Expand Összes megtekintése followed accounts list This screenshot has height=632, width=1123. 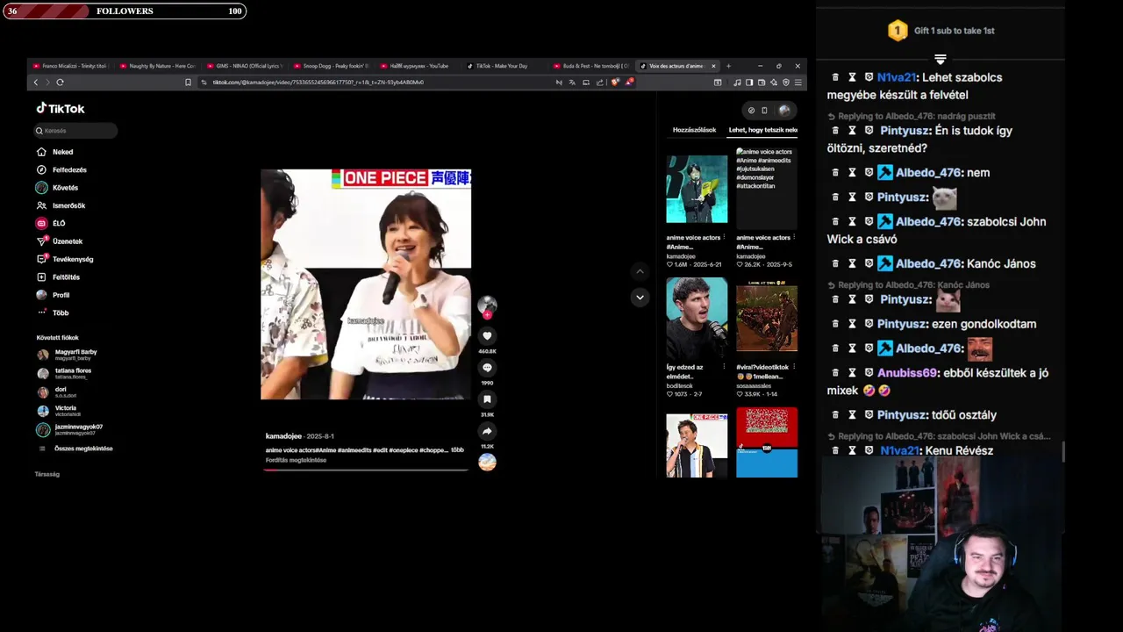75,449
